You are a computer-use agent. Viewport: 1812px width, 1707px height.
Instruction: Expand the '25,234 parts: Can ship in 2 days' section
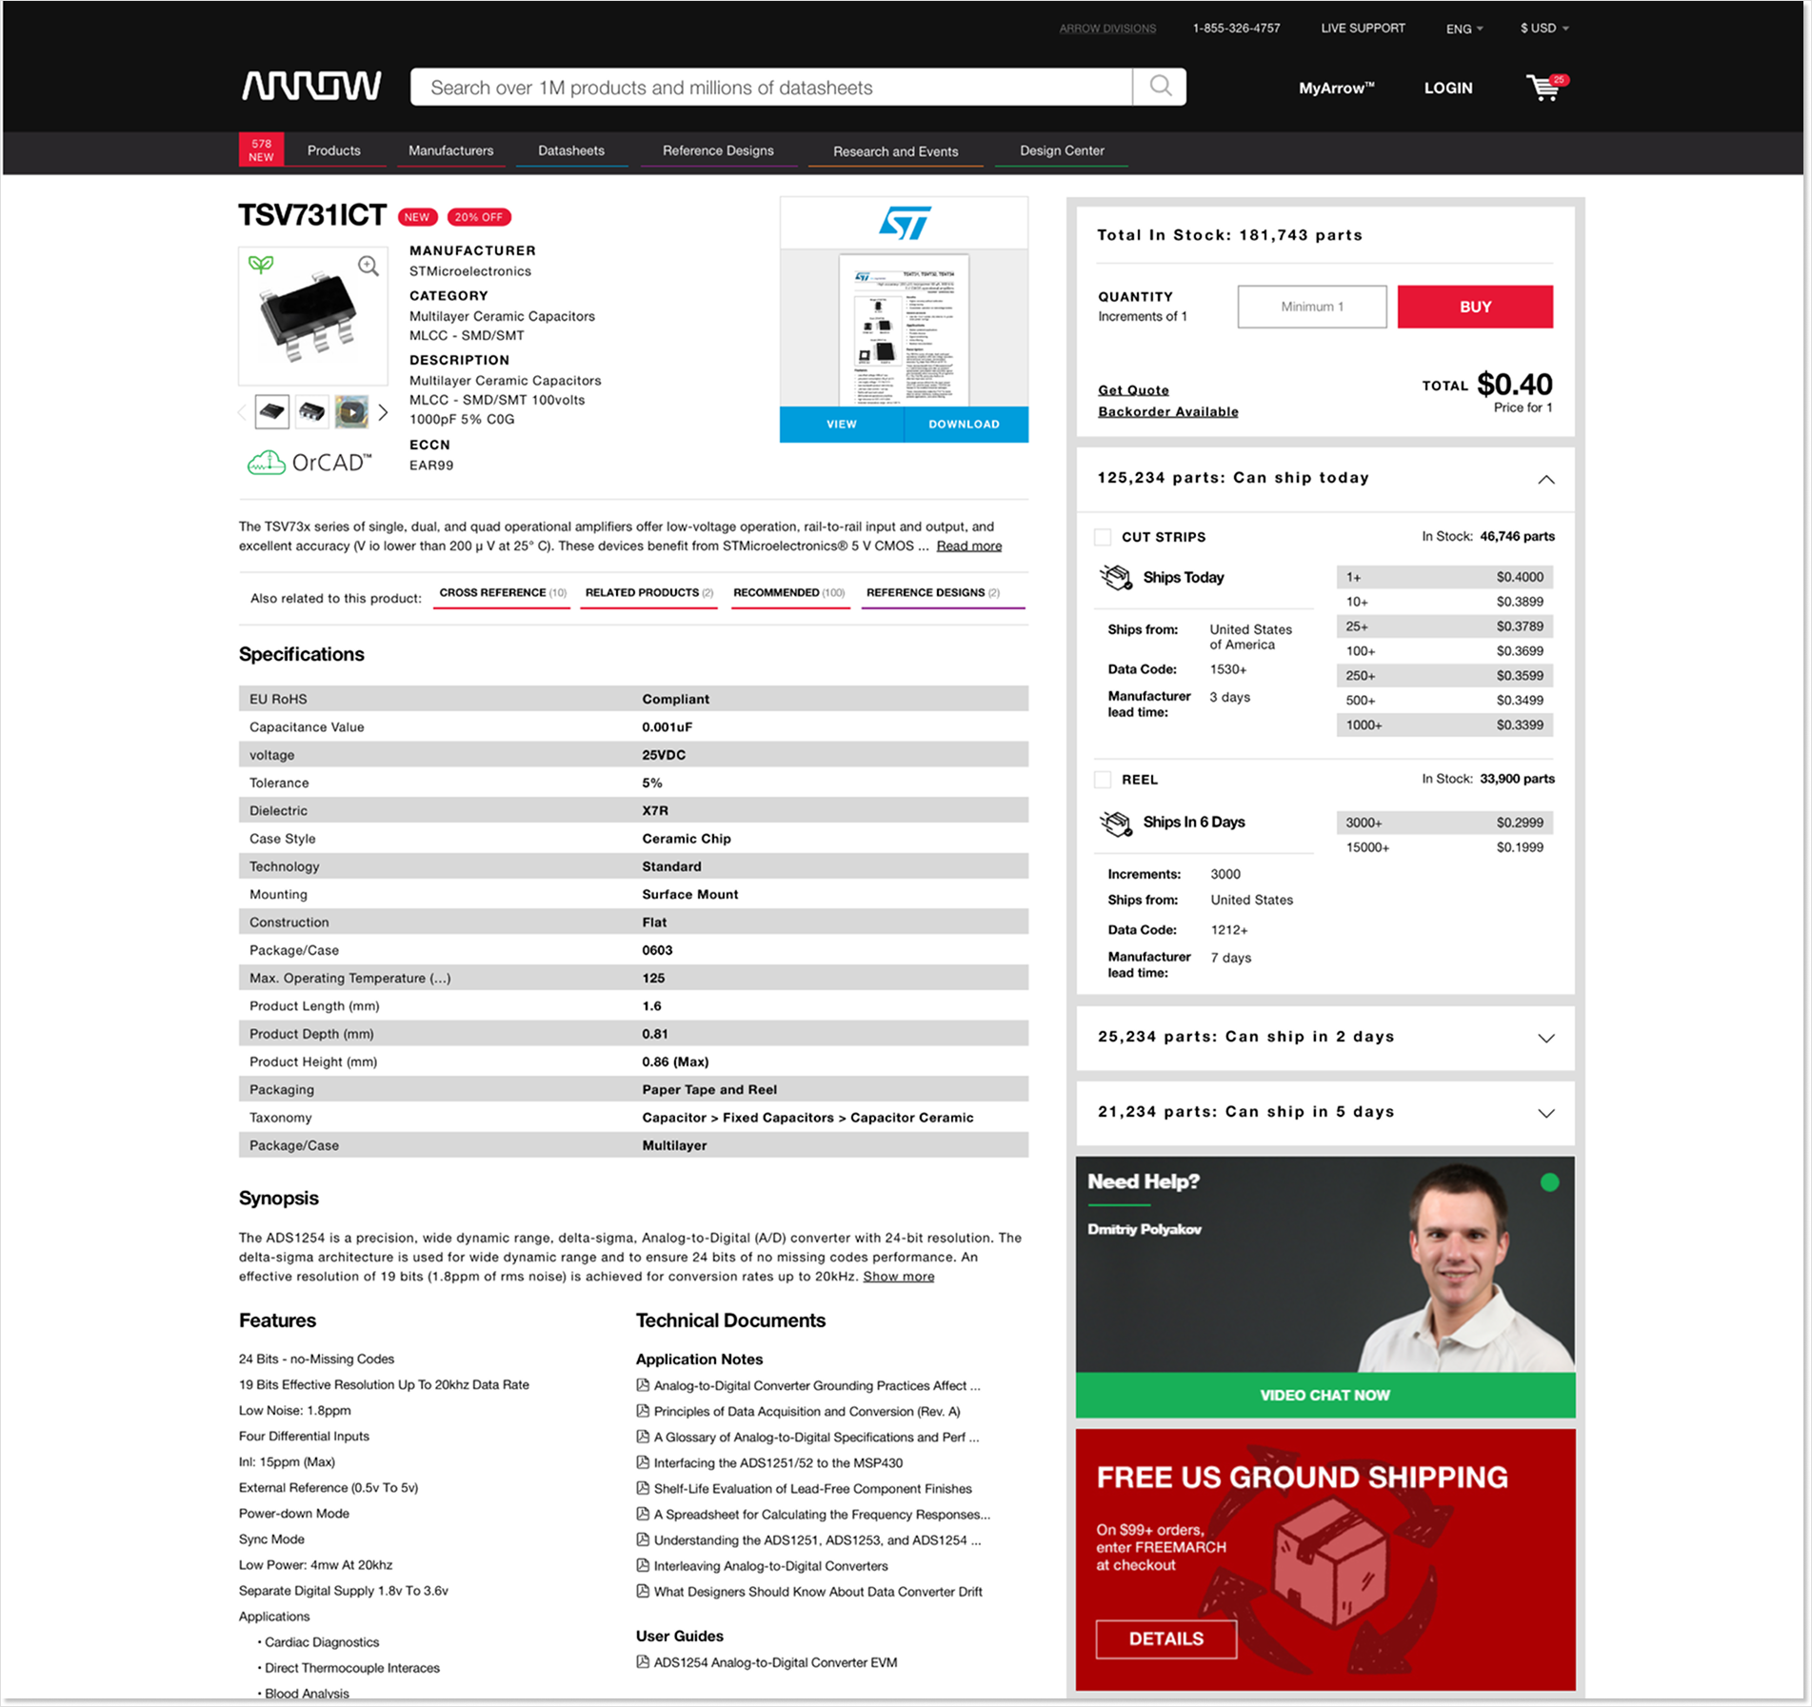point(1546,1038)
